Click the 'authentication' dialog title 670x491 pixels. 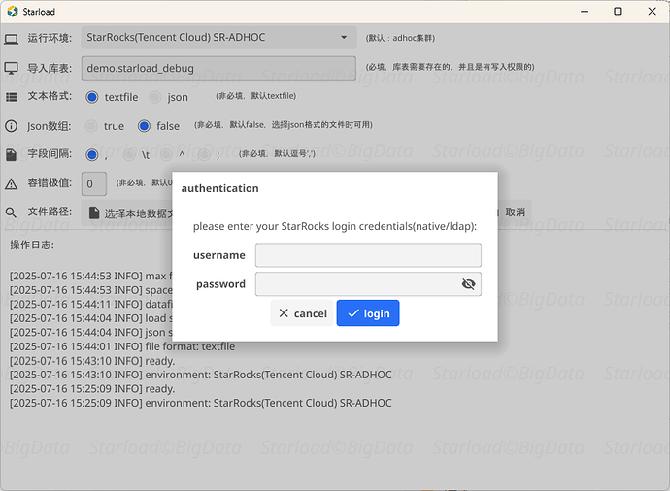coord(219,188)
